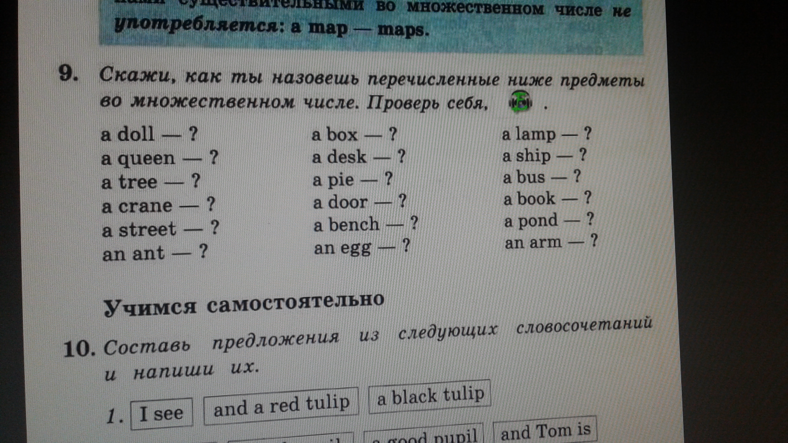Image resolution: width=788 pixels, height=443 pixels.
Task: Click the word 'a bench'
Action: point(346,225)
